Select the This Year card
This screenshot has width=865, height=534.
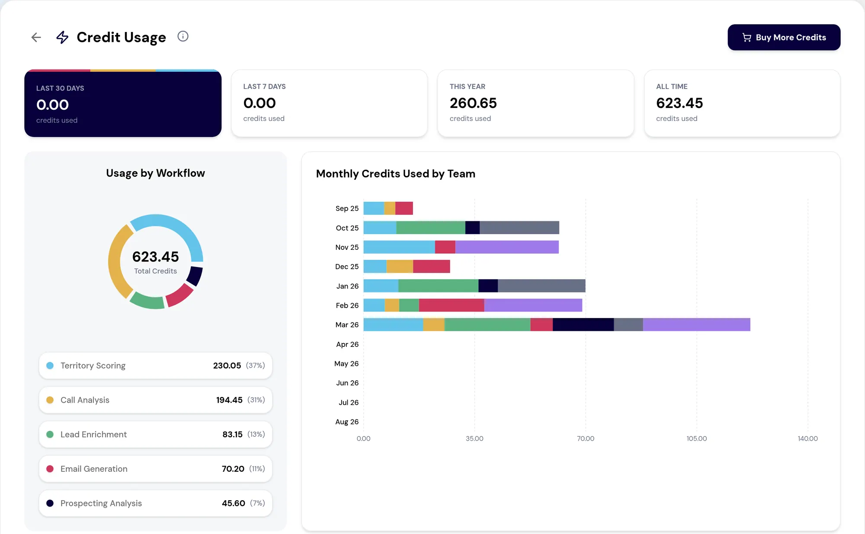(535, 103)
